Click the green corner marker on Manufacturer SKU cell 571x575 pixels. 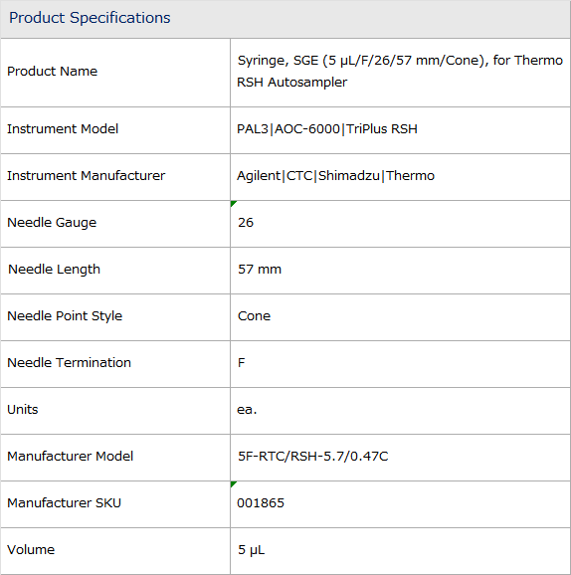pyautogui.click(x=233, y=484)
